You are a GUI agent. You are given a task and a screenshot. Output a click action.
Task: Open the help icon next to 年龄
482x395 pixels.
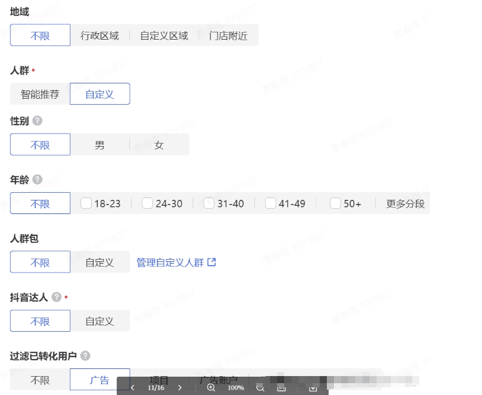pos(37,180)
